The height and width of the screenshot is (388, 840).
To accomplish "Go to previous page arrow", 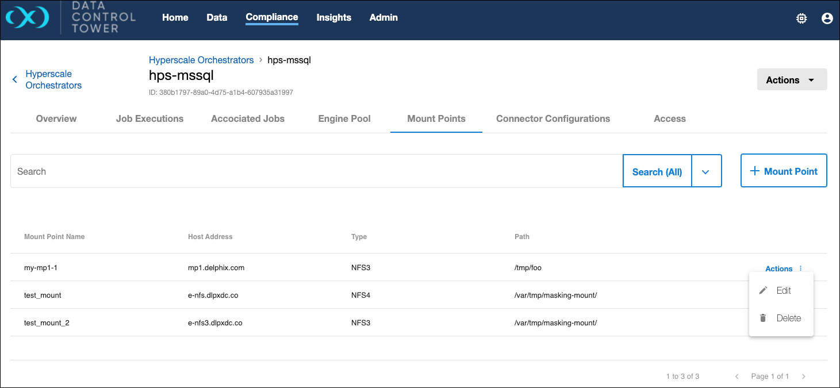I will [737, 377].
